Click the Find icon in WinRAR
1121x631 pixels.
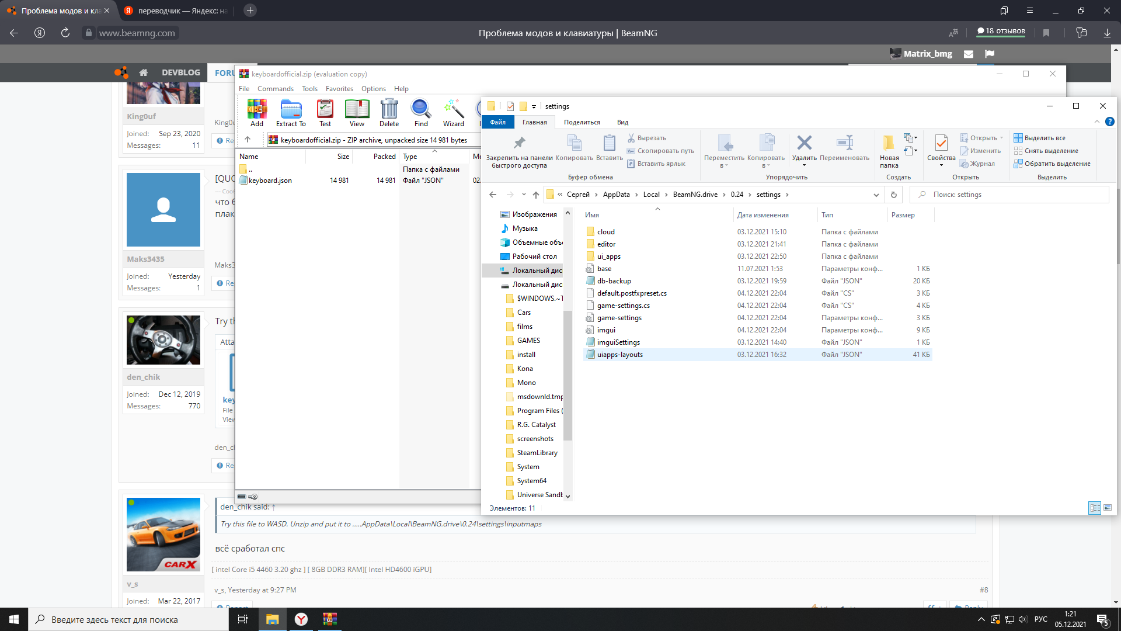pyautogui.click(x=421, y=113)
